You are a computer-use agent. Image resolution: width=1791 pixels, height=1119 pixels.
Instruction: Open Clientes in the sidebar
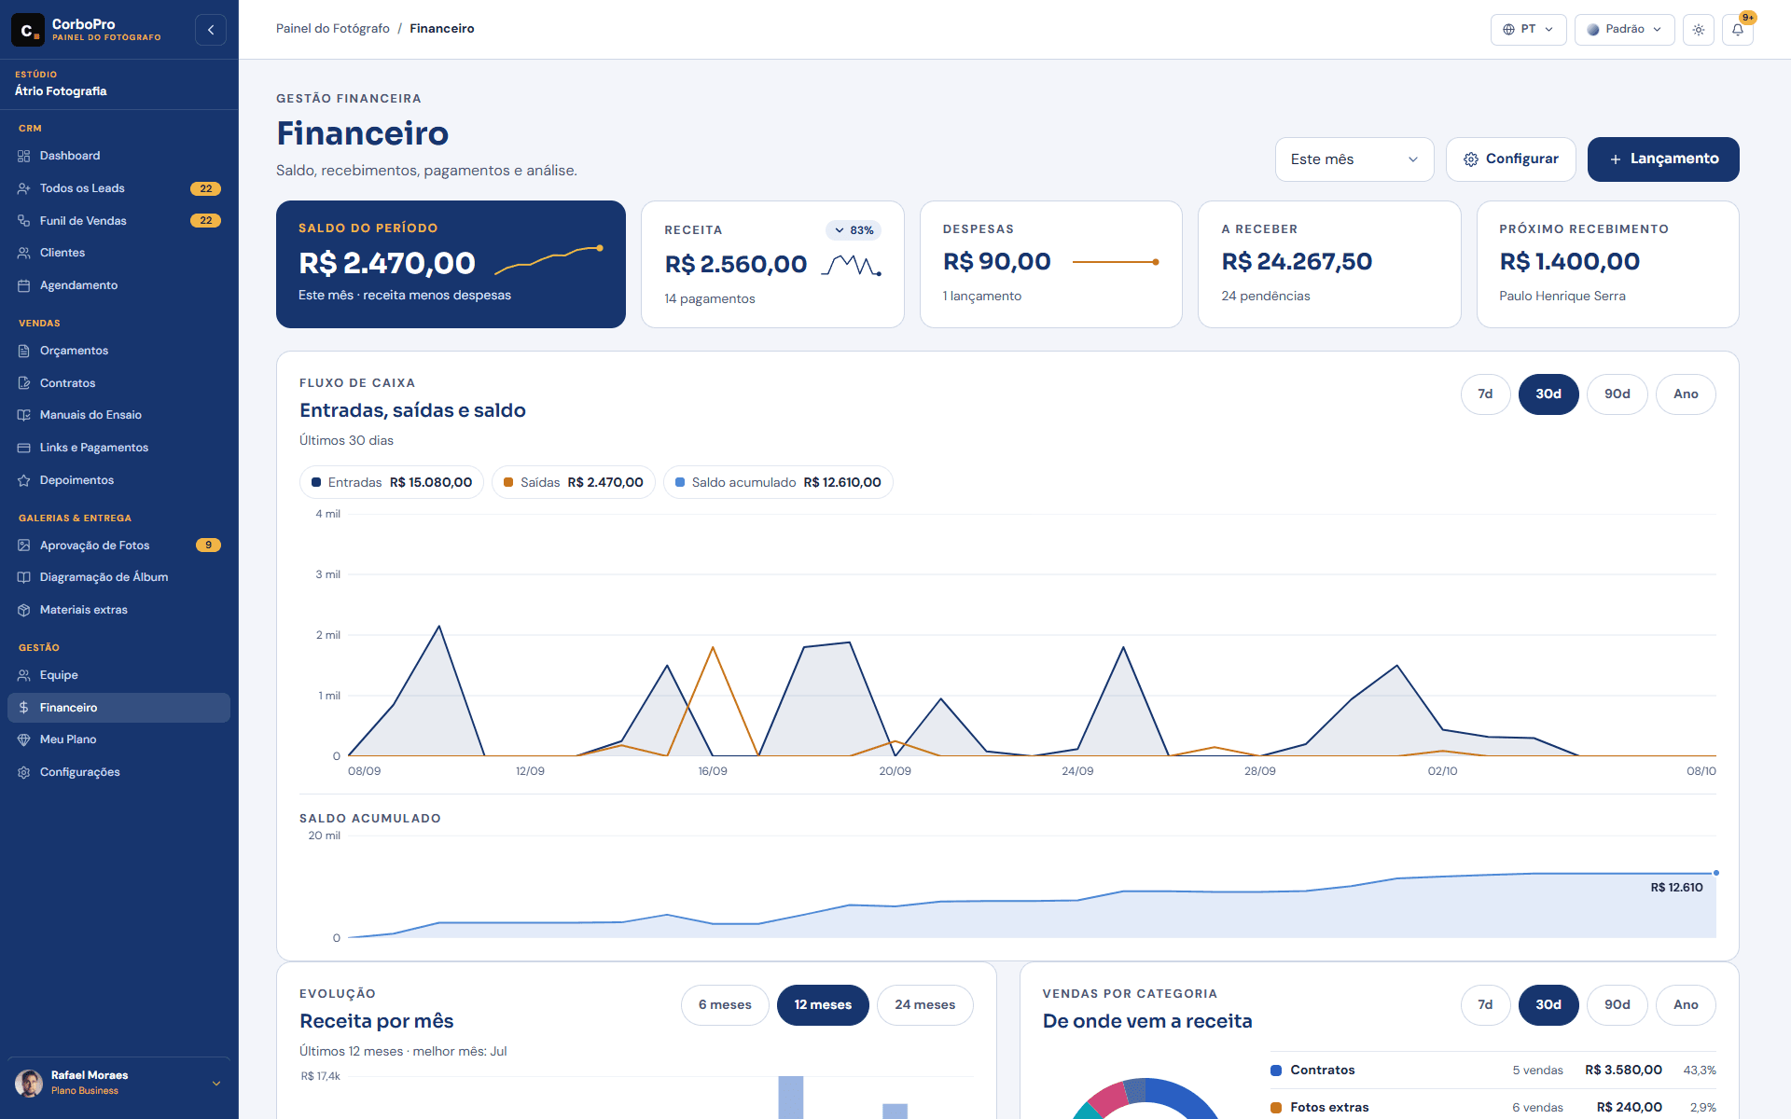click(118, 253)
